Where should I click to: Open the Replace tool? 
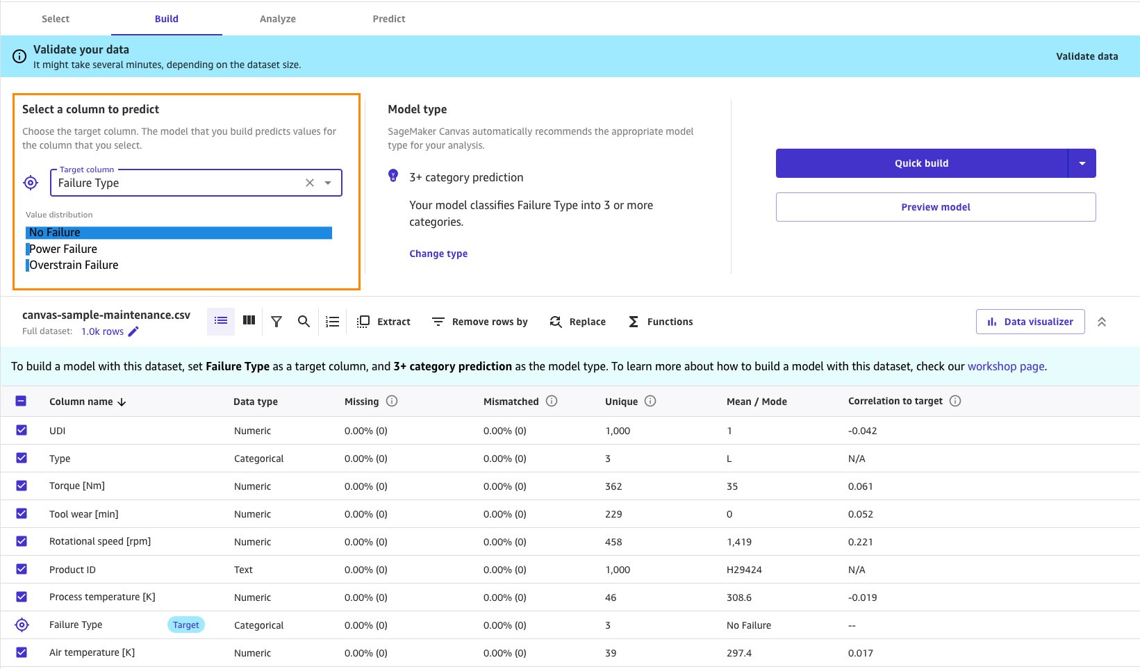pos(577,322)
